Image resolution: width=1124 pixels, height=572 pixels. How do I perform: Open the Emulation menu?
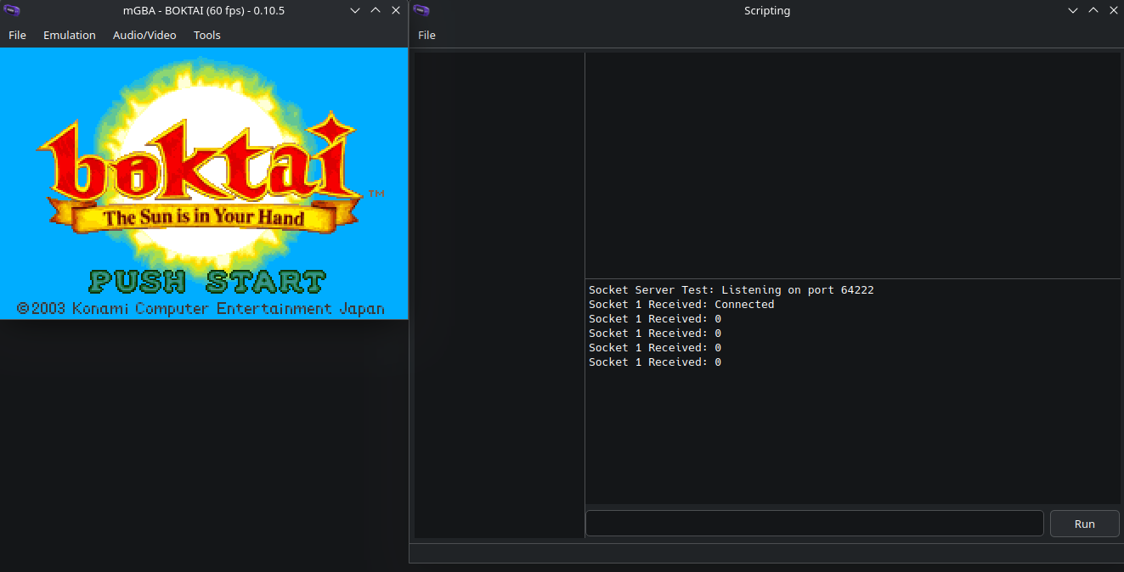[69, 35]
